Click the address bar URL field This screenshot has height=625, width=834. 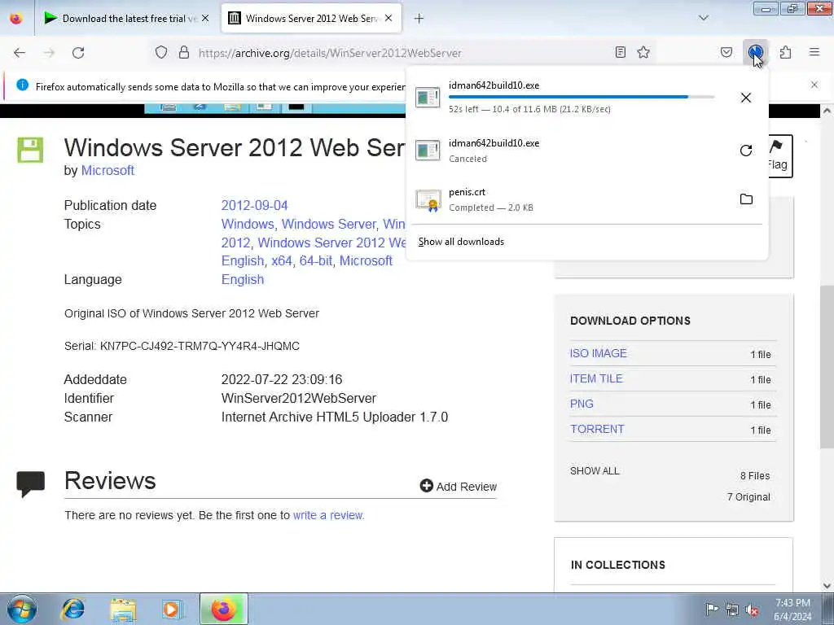pyautogui.click(x=330, y=53)
